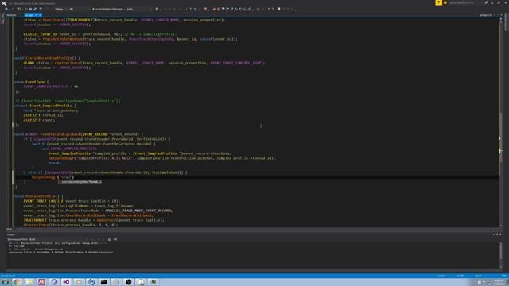
Task: Click the Undo toolbar icon
Action: click(x=41, y=9)
